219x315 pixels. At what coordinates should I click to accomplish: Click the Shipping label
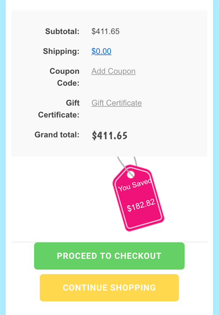click(x=61, y=51)
